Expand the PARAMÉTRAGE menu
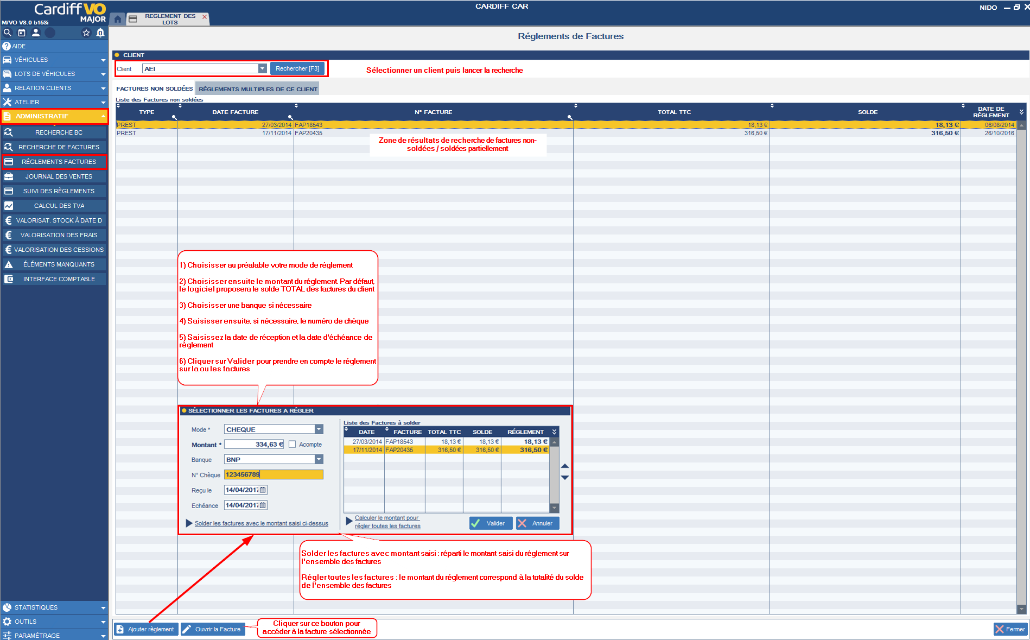1030x640 pixels. [54, 635]
